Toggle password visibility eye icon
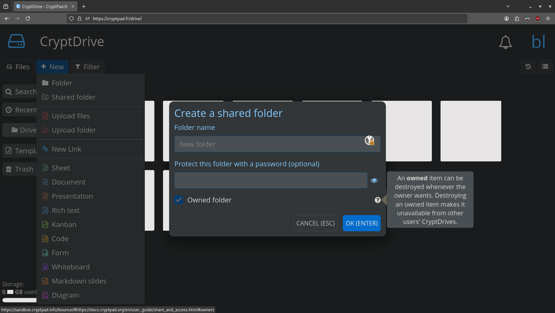Viewport: 555px width, 313px height. [x=374, y=180]
